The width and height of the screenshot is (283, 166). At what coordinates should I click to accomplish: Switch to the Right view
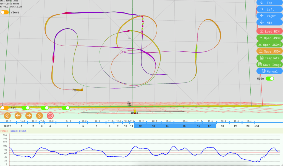(x=269, y=16)
